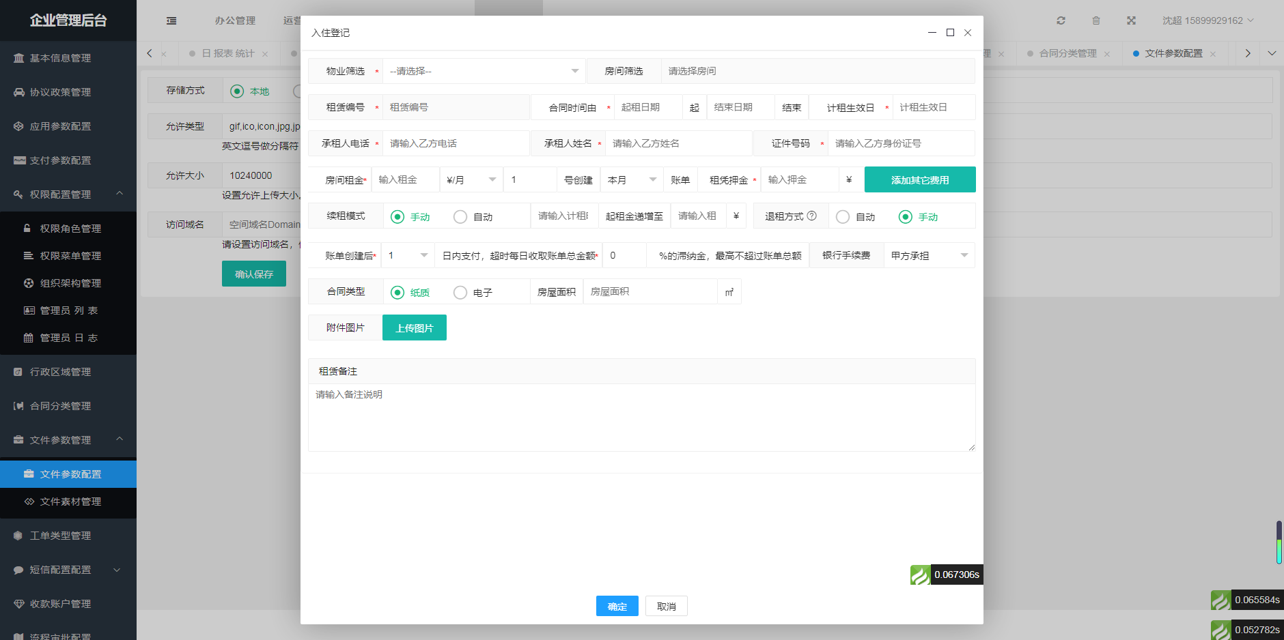Click the 请选择房间 field

point(818,71)
